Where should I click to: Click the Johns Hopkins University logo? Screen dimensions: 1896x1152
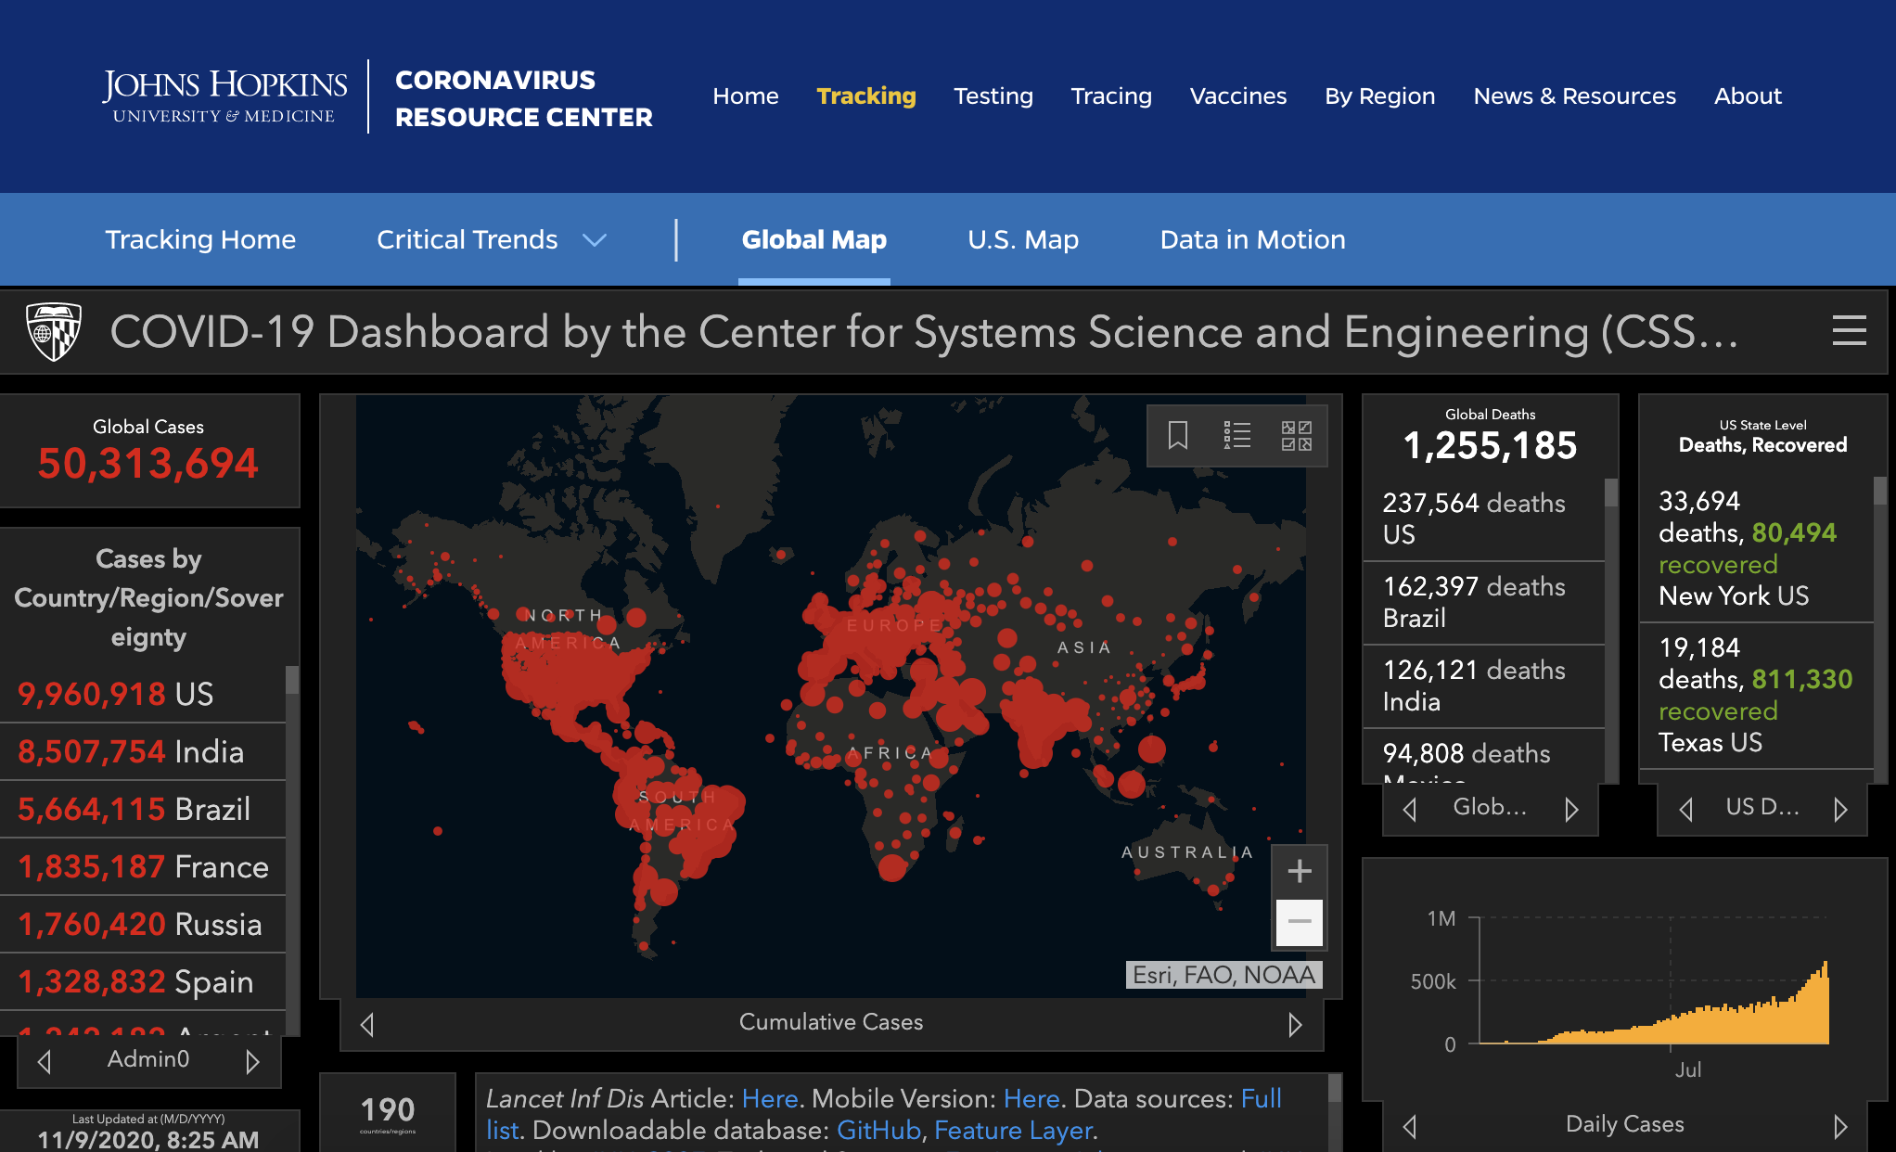[224, 96]
